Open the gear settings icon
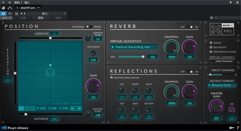Screen dimensions: 241x131 pyautogui.click(x=211, y=18)
